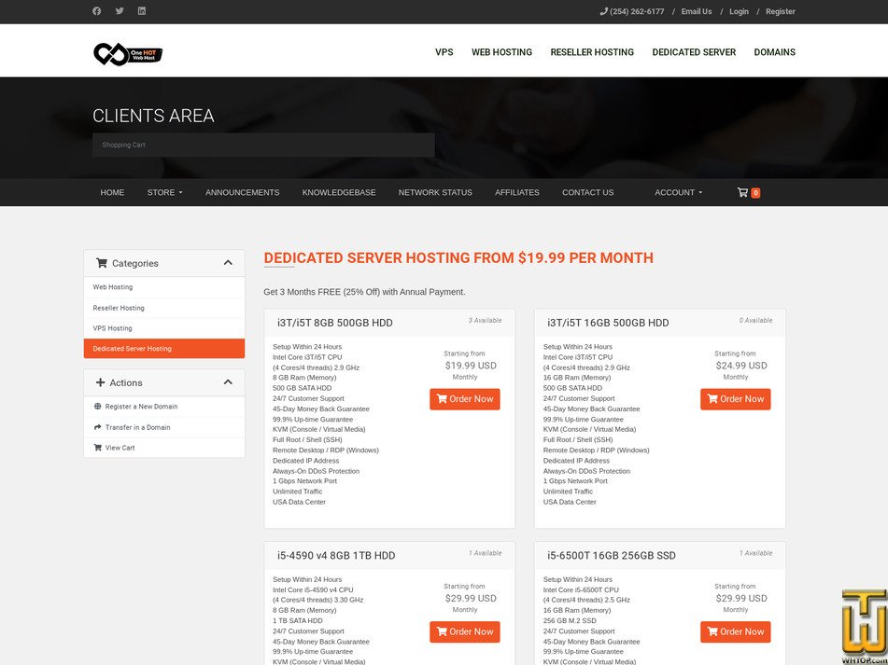Image resolution: width=888 pixels, height=665 pixels.
Task: Order the i3T/i5T 16GB 500GB HDD server
Action: 735,399
